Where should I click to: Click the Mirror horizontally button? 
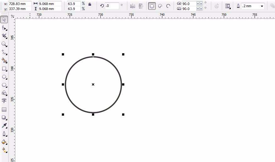coord(132,6)
